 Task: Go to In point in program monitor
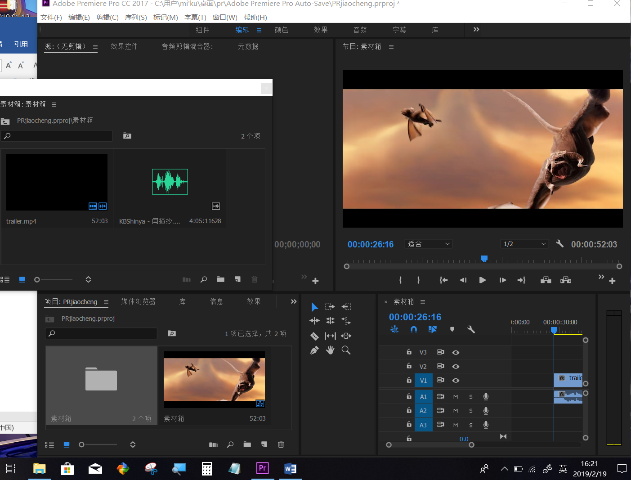coord(443,280)
